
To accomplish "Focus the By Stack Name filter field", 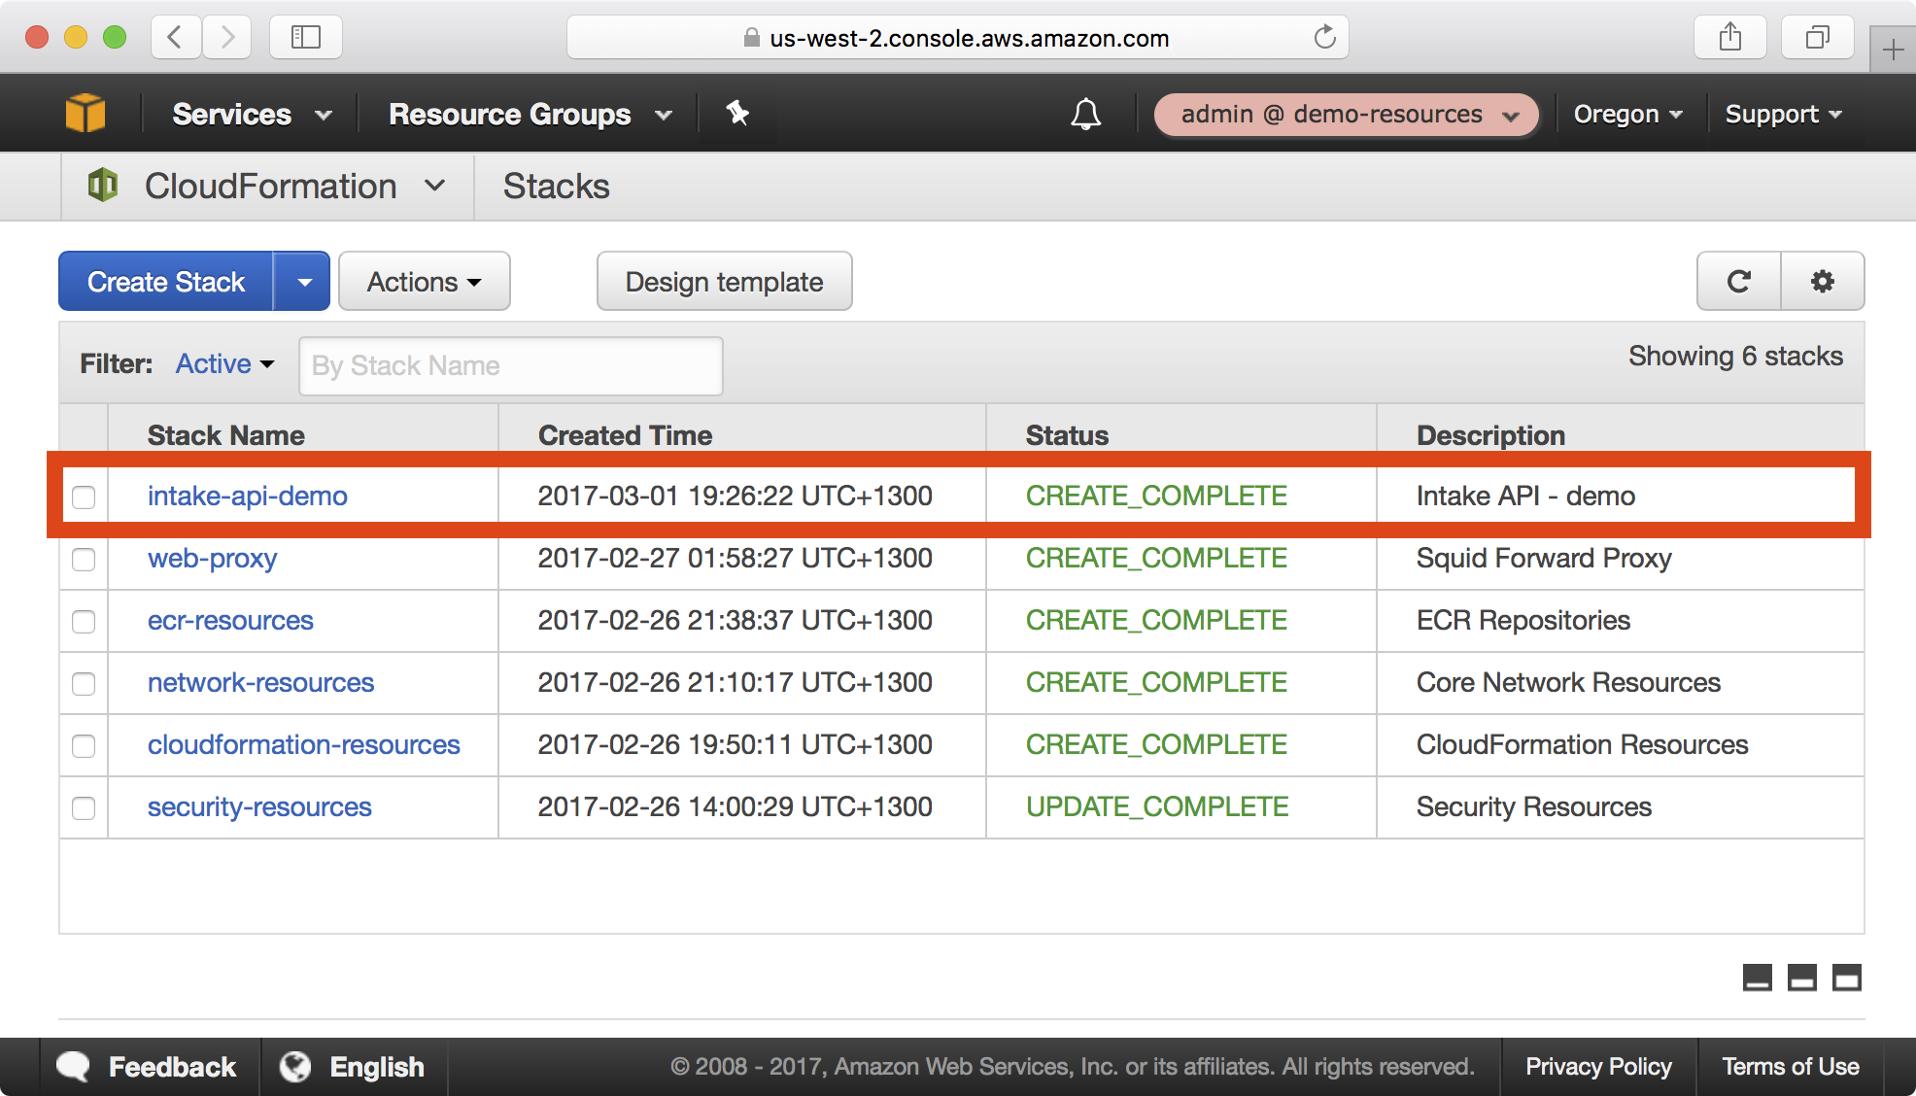I will tap(511, 365).
